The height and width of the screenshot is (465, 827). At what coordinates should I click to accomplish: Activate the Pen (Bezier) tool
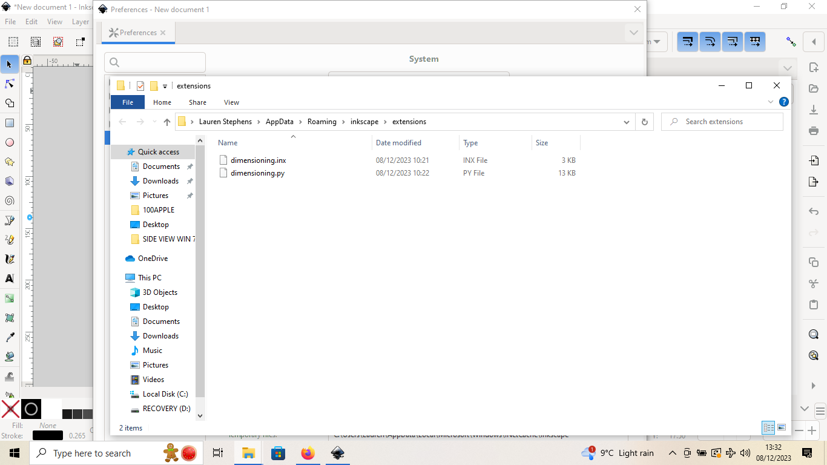click(10, 220)
